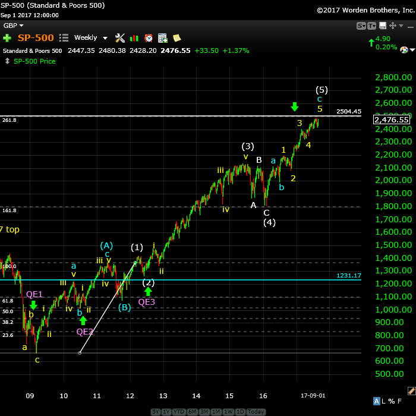Open the watchlist list icon beside SP-500
This screenshot has height=416, width=416.
(x=64, y=38)
